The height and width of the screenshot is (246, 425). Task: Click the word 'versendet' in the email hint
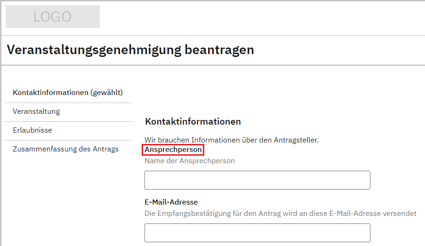click(x=400, y=214)
